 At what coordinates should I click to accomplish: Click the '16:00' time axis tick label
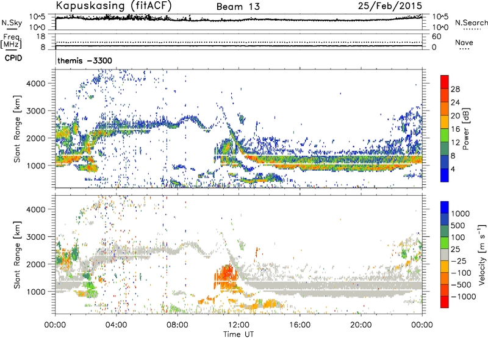(300, 325)
